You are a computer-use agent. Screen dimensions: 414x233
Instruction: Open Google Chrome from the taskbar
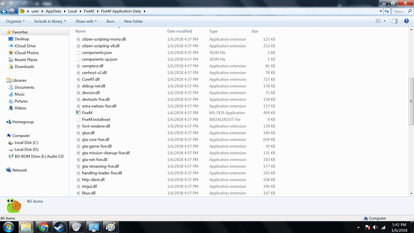point(43,227)
